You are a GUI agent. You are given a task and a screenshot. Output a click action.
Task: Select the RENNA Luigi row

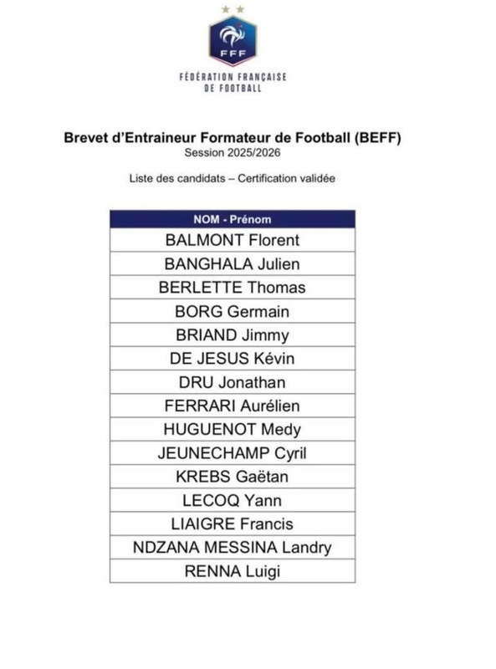(233, 571)
